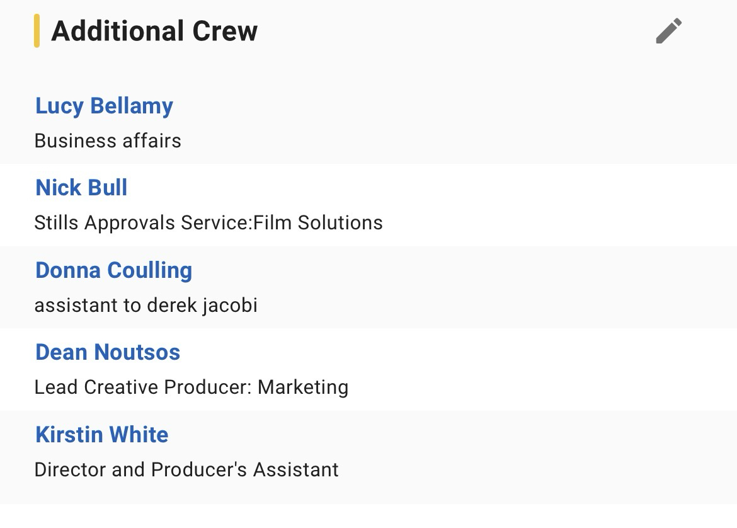Click the words derek jacobi in the role
This screenshot has width=737, height=528.
pos(202,306)
